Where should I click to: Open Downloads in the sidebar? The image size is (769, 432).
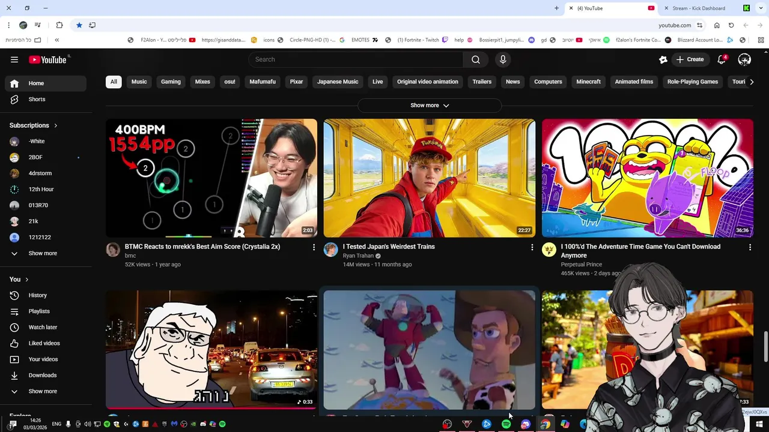(45, 375)
